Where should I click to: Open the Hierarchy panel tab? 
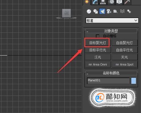pos(103,2)
